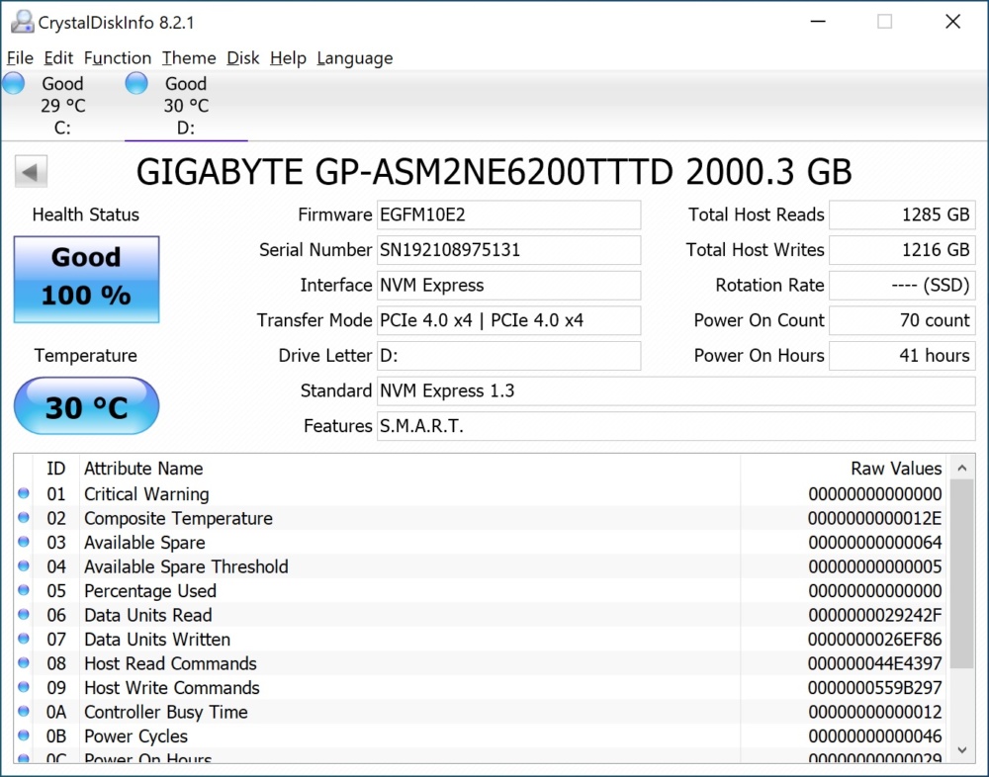Screen dimensions: 989x777
Task: Click status dot for Controller Busy Time row
Action: 24,712
